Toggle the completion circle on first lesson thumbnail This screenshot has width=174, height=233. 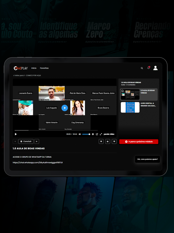click(122, 91)
